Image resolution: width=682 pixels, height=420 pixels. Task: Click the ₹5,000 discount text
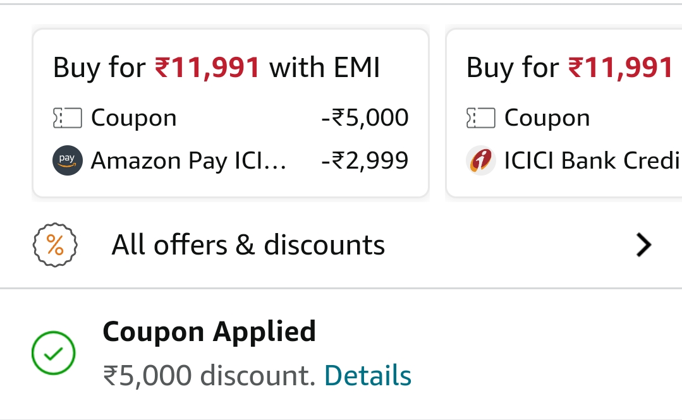click(209, 376)
